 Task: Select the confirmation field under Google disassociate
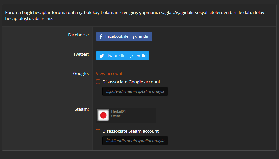pyautogui.click(x=135, y=91)
